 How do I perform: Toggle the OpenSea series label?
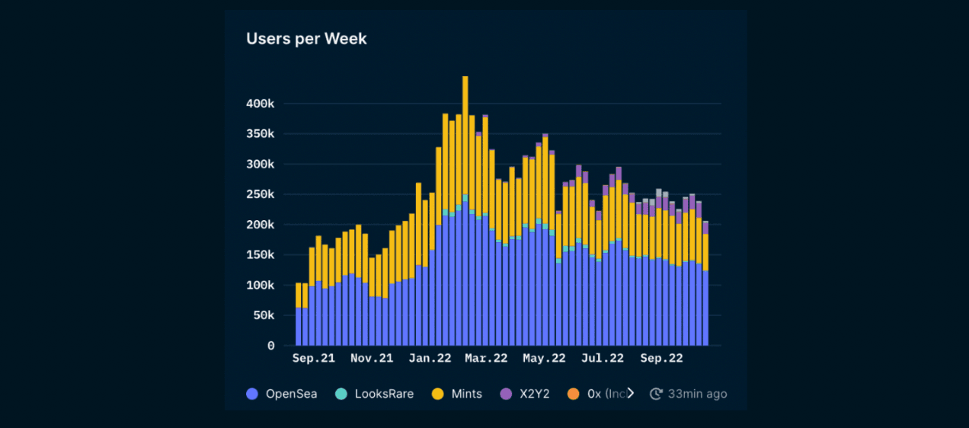tap(291, 394)
